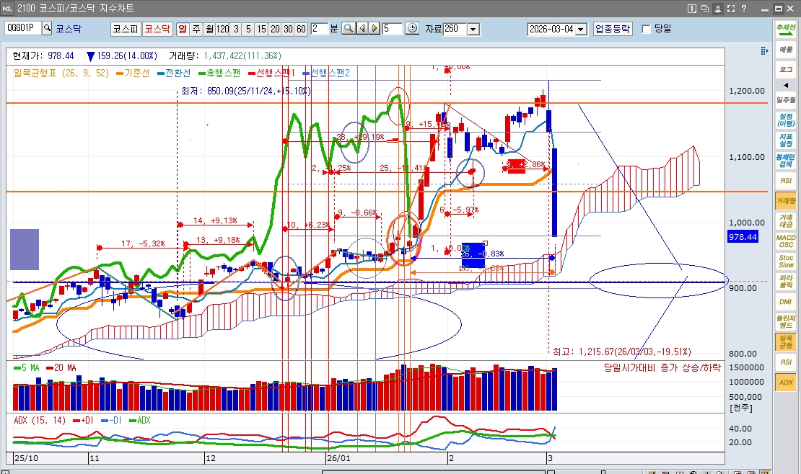Click the left arrow chart scroll button
The width and height of the screenshot is (801, 474).
pos(362,29)
